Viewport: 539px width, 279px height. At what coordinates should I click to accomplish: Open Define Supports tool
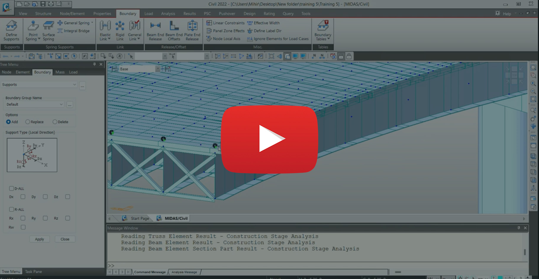[x=11, y=31]
